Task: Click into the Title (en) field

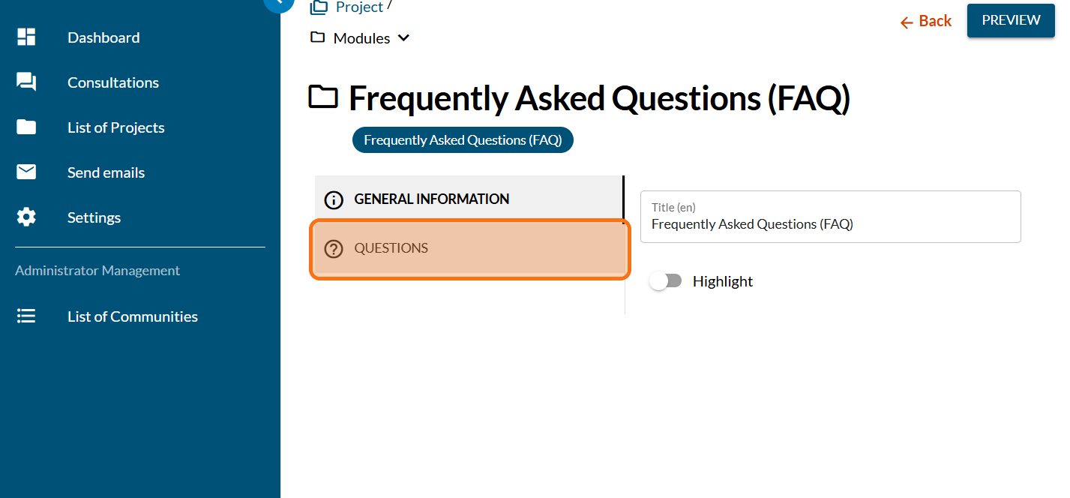Action: (x=830, y=223)
